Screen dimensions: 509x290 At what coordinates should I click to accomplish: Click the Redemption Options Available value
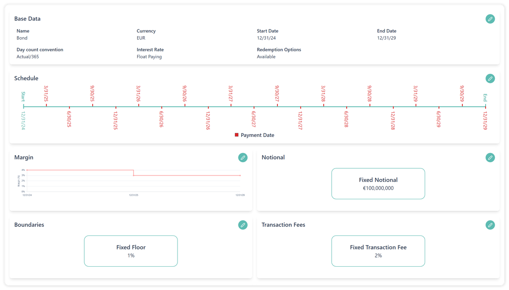tap(266, 57)
